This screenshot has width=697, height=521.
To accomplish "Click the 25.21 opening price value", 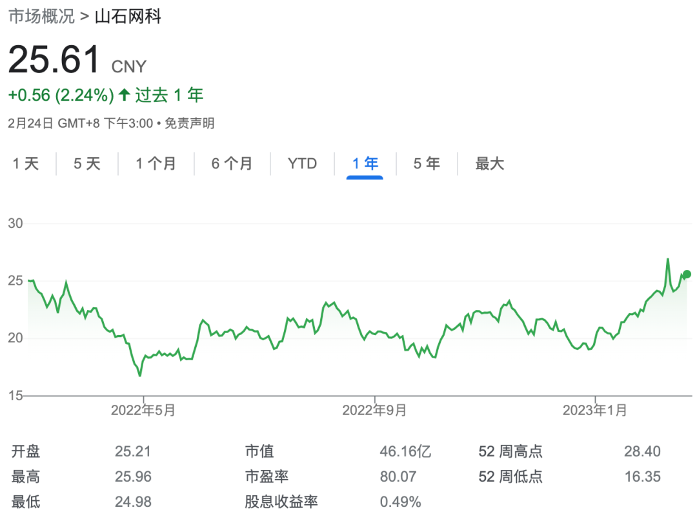I will click(x=133, y=451).
